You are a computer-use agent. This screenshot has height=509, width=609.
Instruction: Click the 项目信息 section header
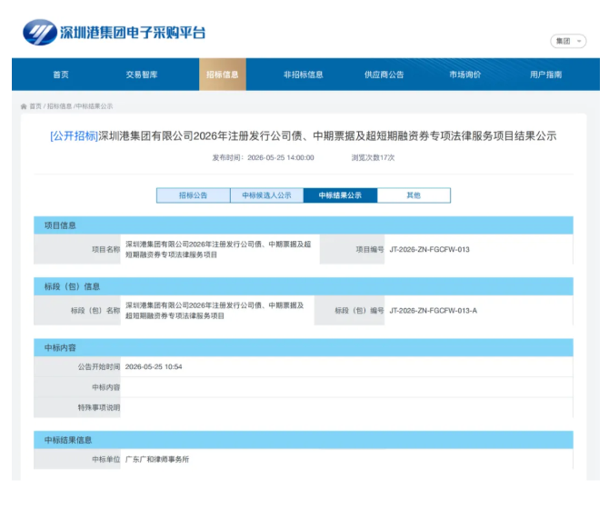coord(304,225)
